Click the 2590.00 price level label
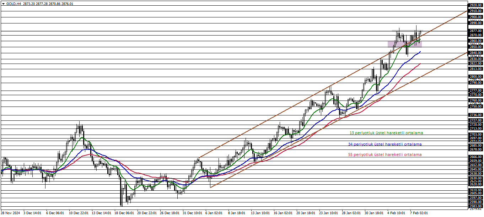 click(x=475, y=202)
